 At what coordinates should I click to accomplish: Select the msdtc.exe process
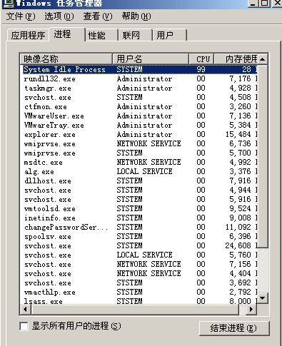140,162
